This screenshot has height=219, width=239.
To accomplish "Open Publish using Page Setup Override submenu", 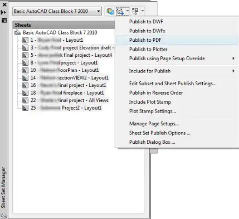I will (177, 59).
